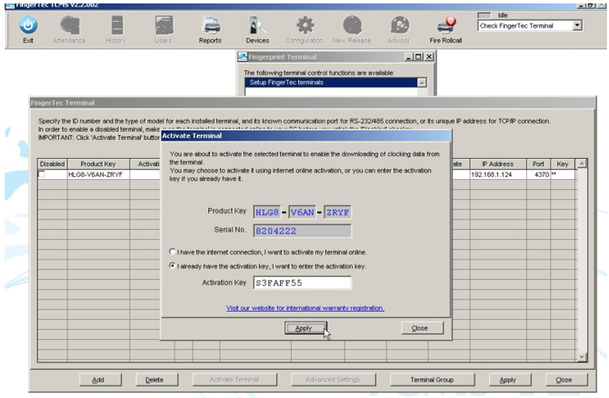
Task: Click the Exit power icon
Action: pyautogui.click(x=28, y=25)
